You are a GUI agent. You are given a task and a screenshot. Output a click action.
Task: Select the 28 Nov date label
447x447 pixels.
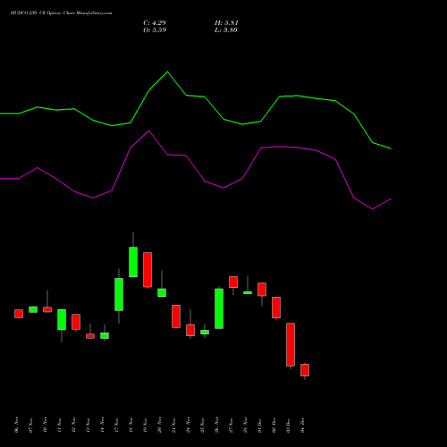tap(245, 425)
